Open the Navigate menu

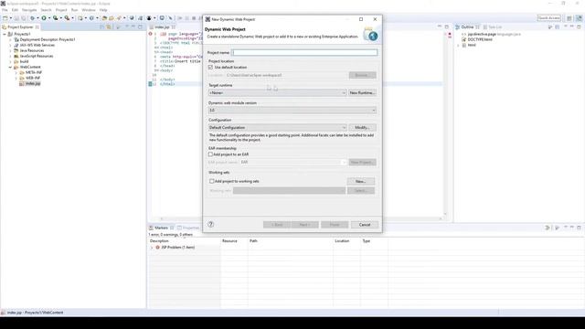[29, 10]
